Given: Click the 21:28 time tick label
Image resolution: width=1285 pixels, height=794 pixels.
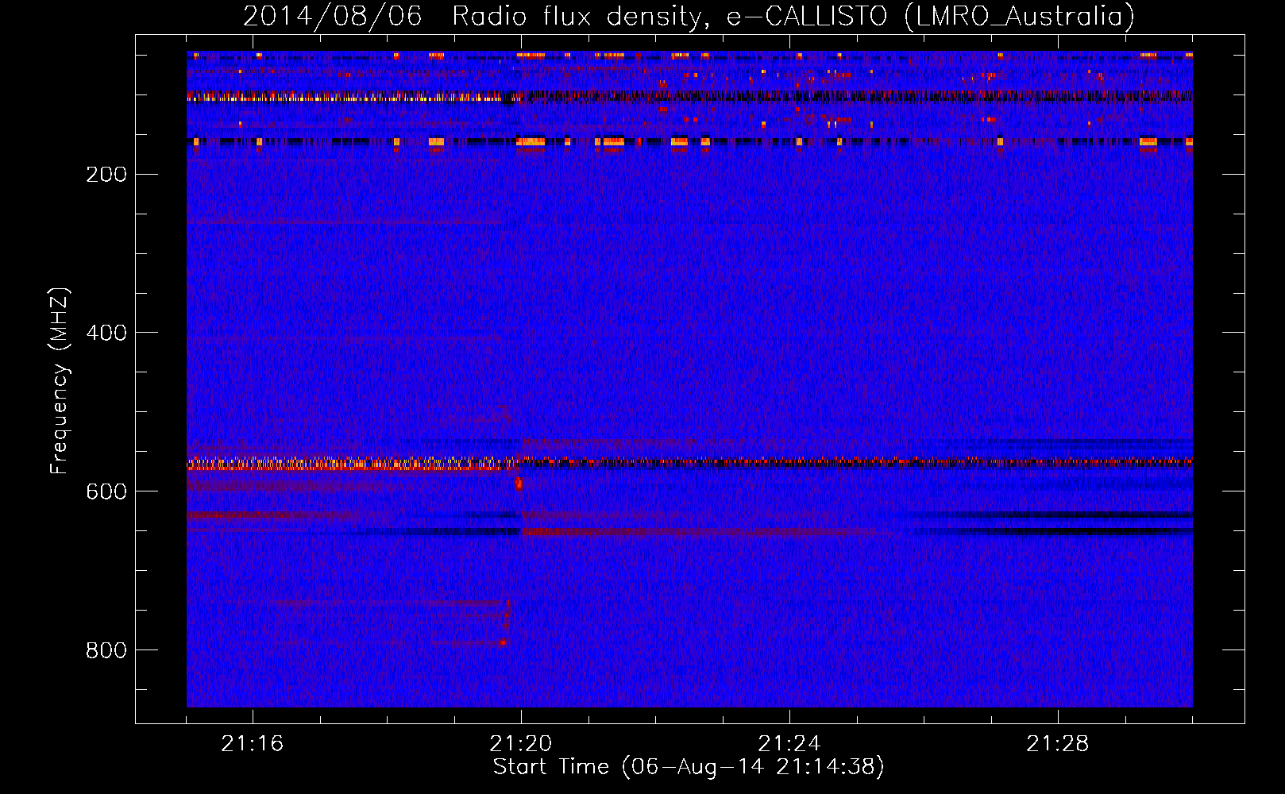Looking at the screenshot, I should (1058, 744).
